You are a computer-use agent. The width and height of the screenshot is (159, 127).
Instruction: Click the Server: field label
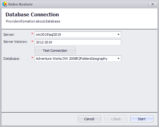[9, 35]
